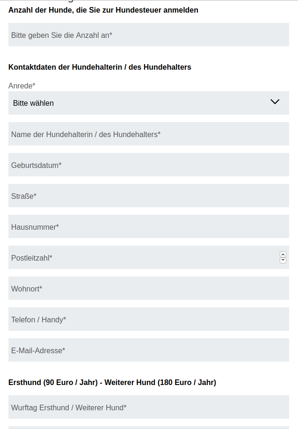Select the Wohnort input field

pos(148,289)
